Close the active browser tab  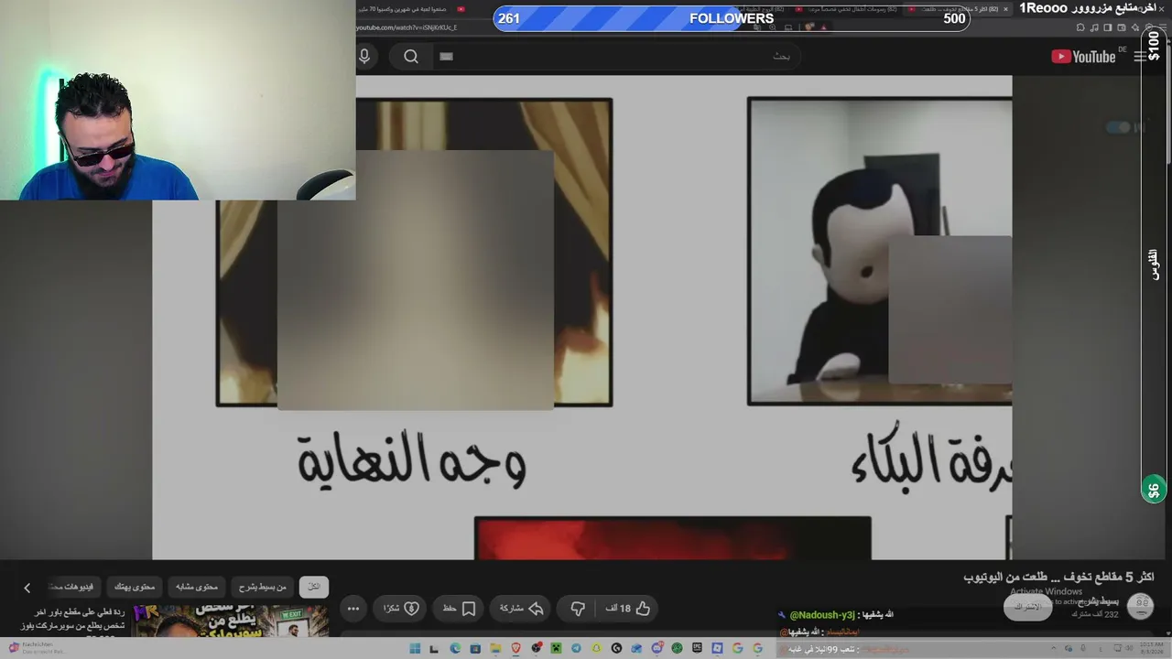(1005, 9)
